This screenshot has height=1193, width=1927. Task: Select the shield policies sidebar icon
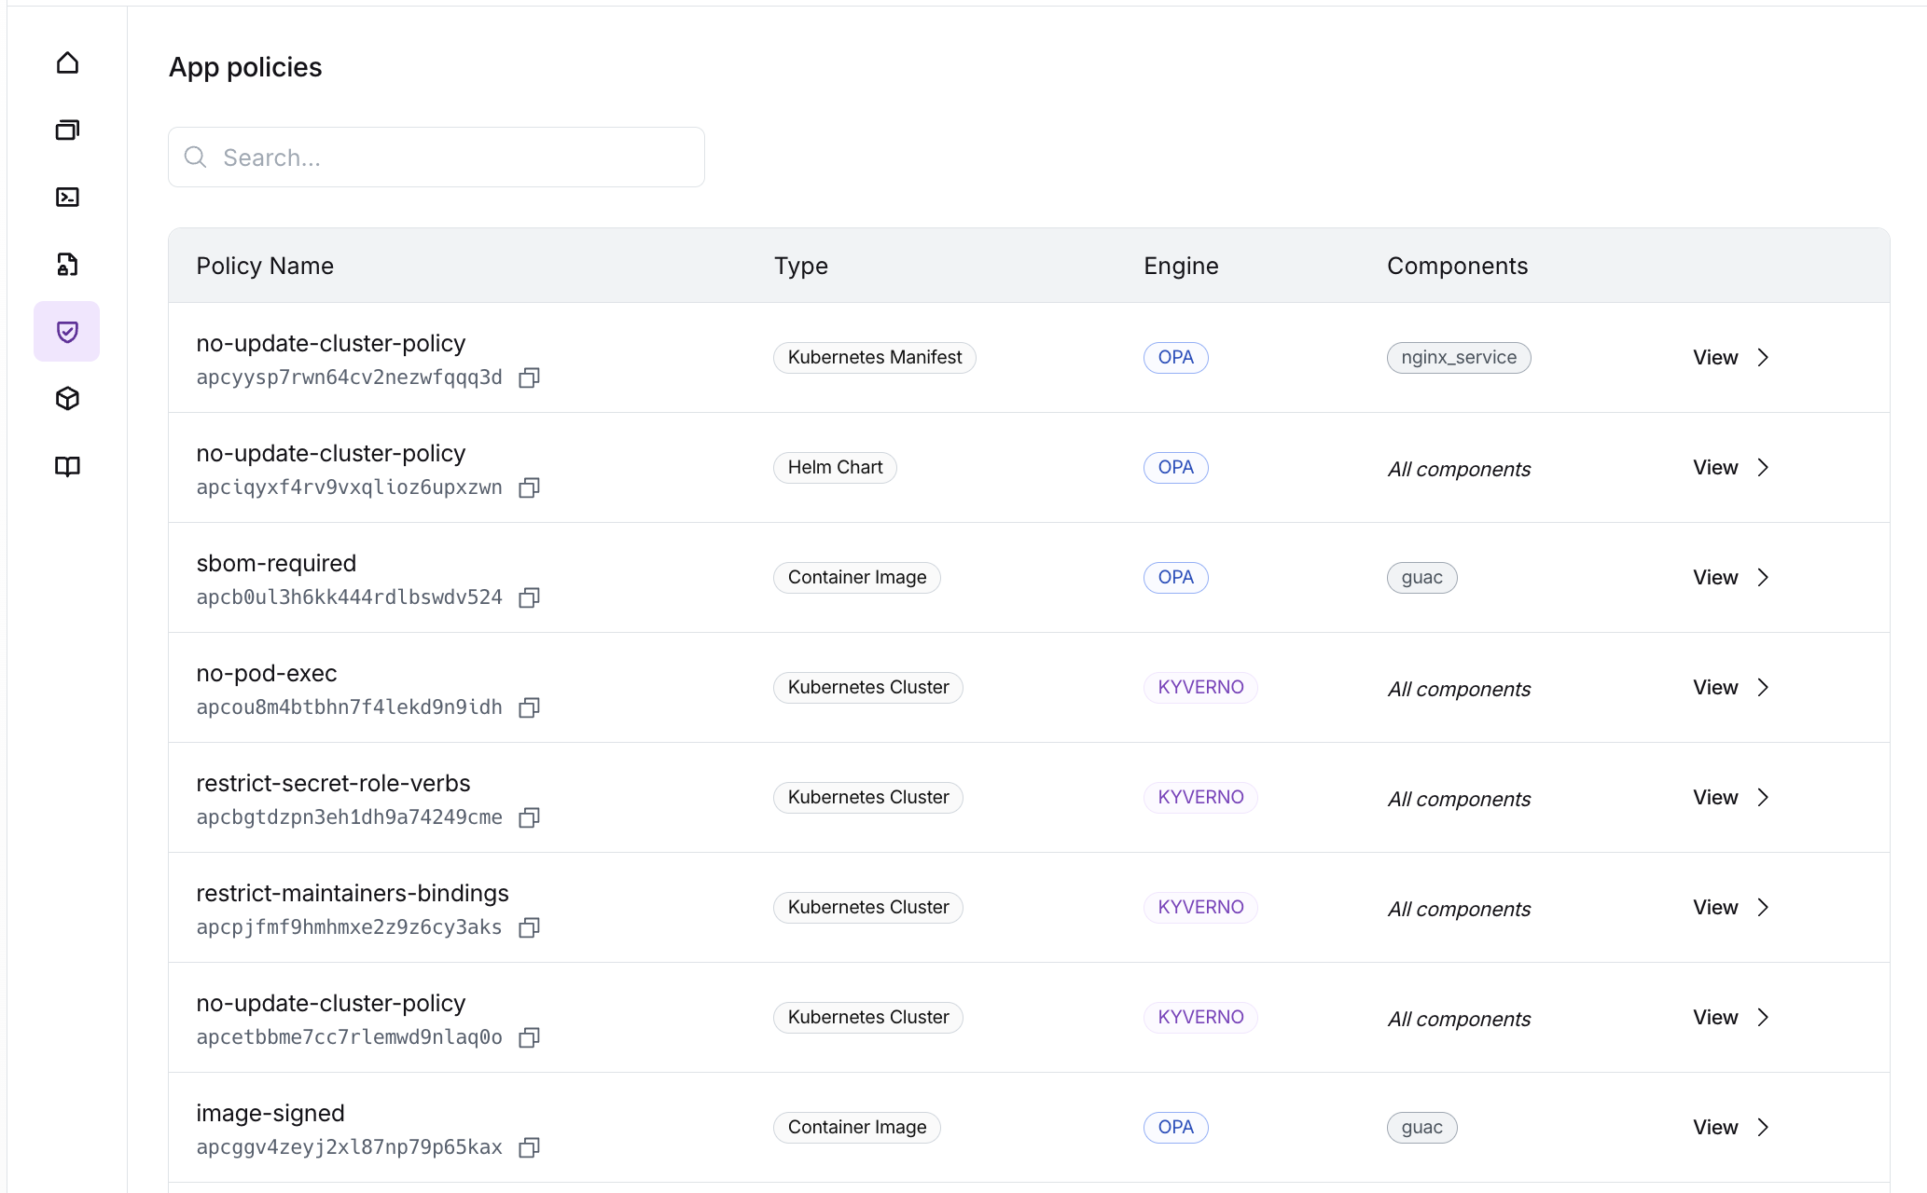tap(67, 332)
